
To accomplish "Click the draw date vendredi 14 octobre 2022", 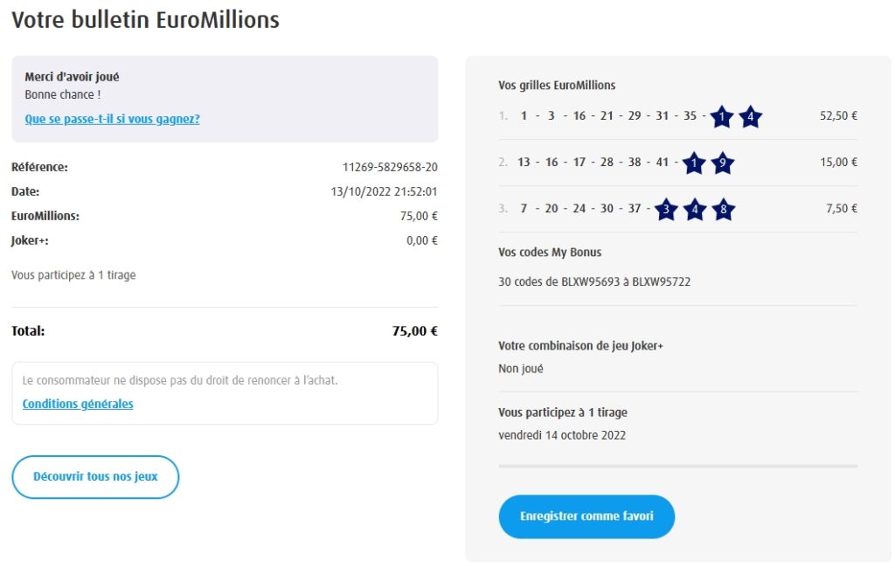I will point(562,434).
